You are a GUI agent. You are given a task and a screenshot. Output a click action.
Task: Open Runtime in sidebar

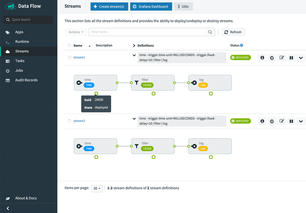[x=22, y=42]
